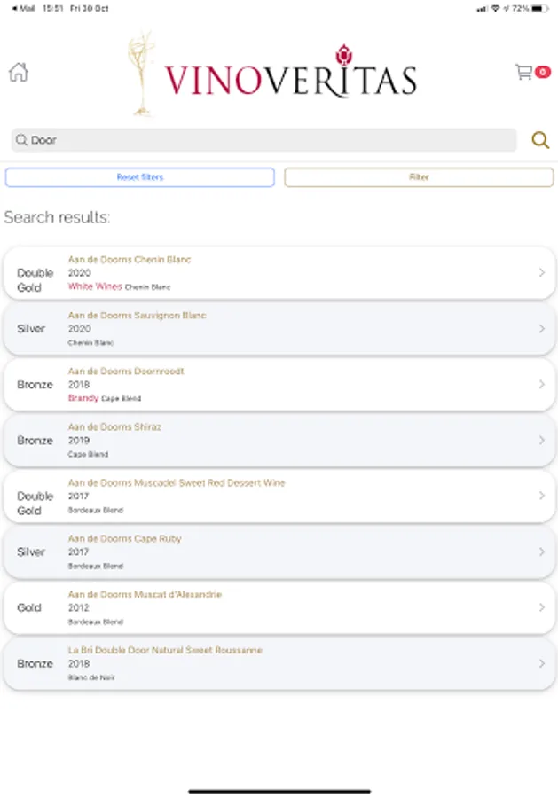
Task: Expand Muscadel Sweet Red Dessert Wine chevron
Action: (x=541, y=497)
